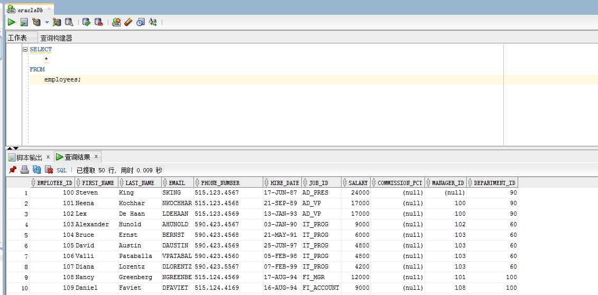Click the Run Script toolbar icon
598x295 pixels.
point(24,22)
